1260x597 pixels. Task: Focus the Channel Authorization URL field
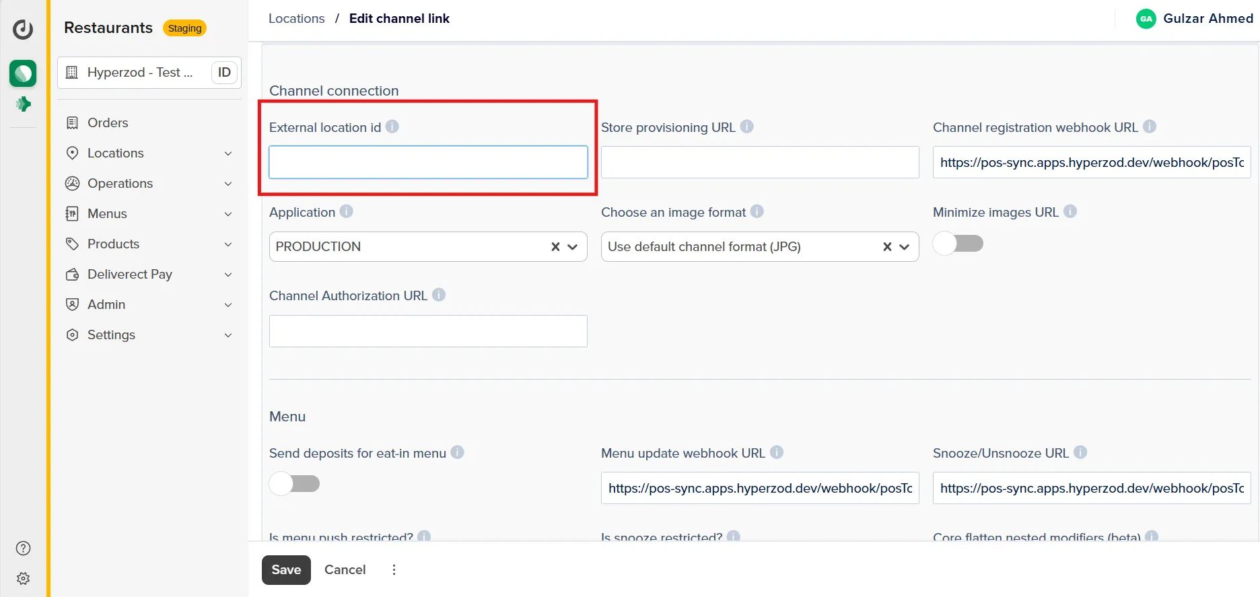(x=428, y=331)
